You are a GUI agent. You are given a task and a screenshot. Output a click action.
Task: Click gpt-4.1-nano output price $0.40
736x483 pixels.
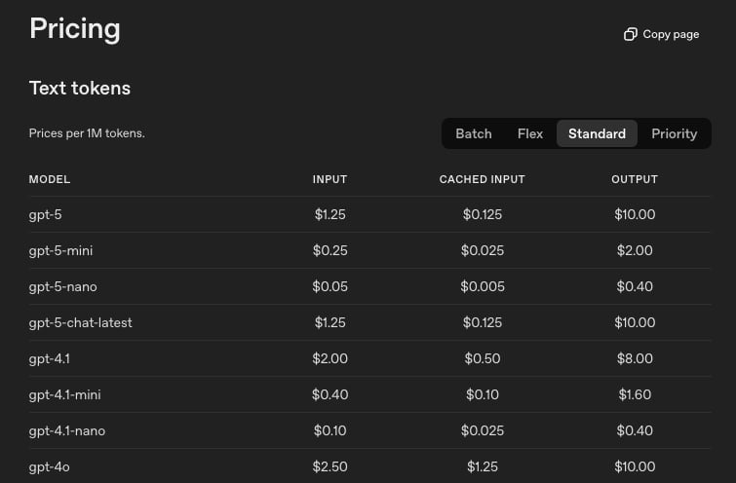pos(635,431)
